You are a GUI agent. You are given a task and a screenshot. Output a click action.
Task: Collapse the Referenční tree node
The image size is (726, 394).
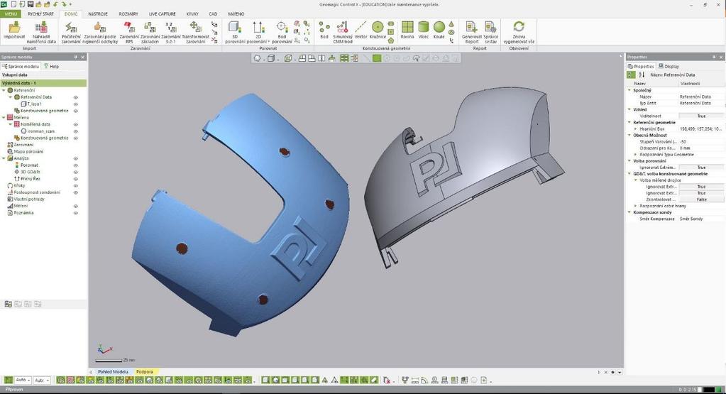(4, 90)
